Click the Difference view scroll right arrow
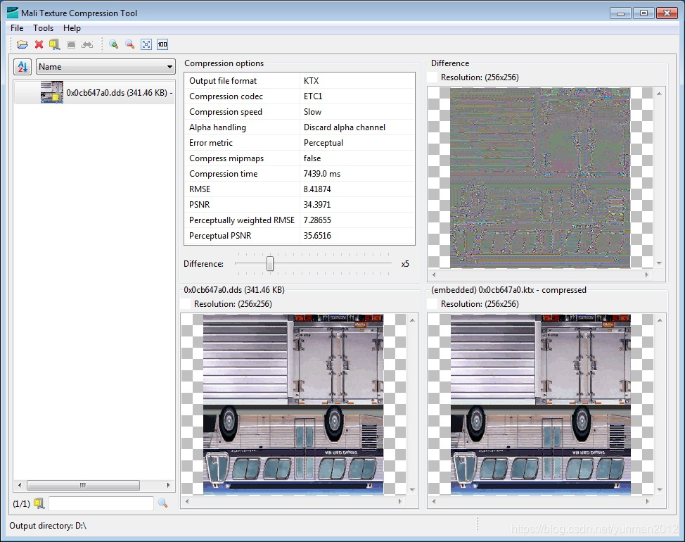This screenshot has height=542, width=685. 647,275
